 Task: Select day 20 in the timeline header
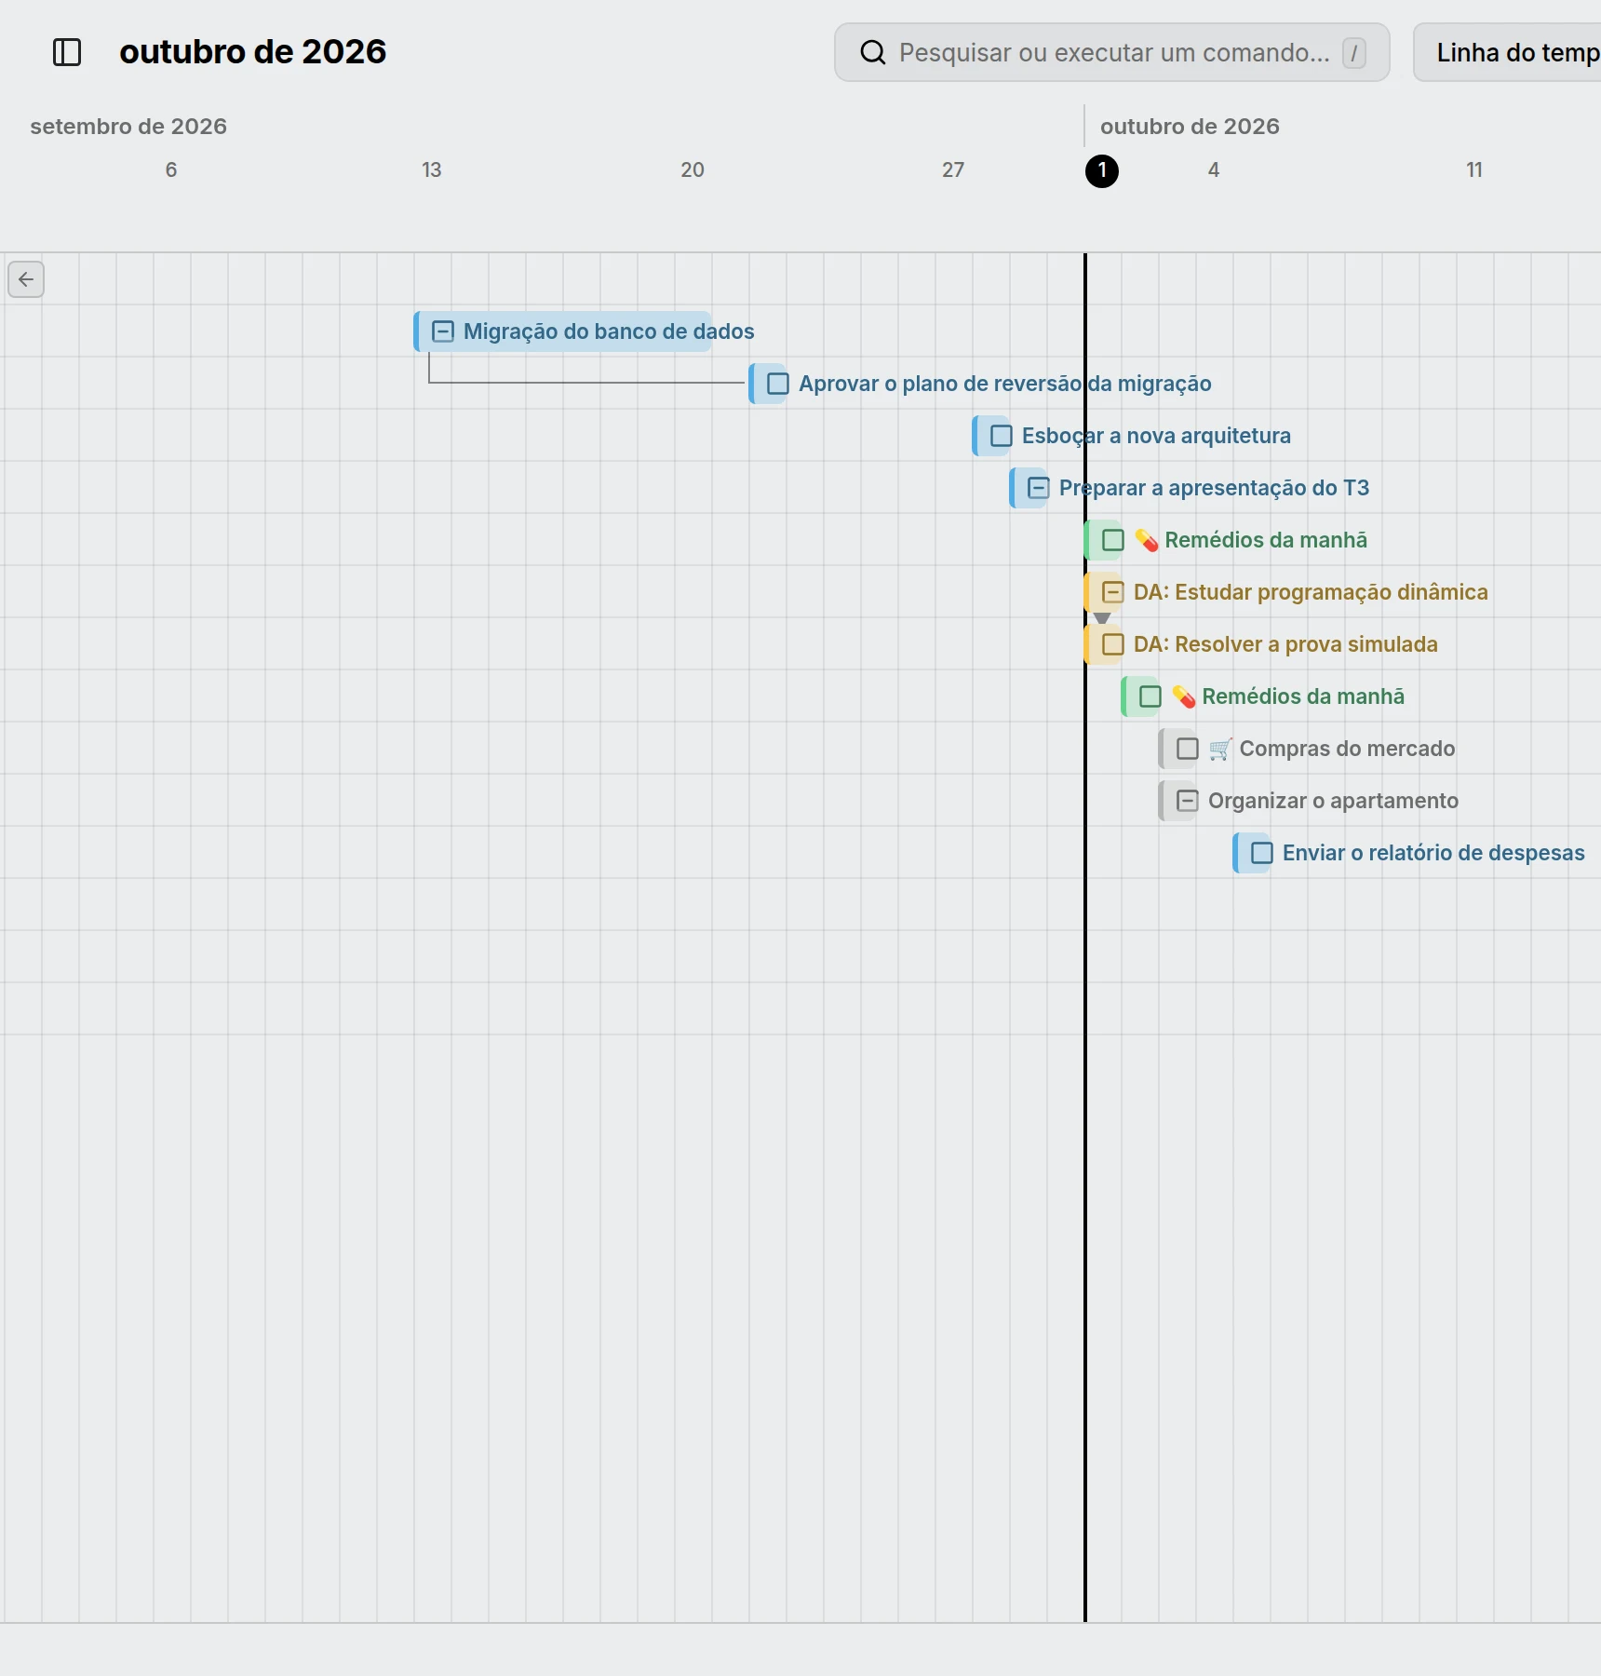tap(693, 170)
